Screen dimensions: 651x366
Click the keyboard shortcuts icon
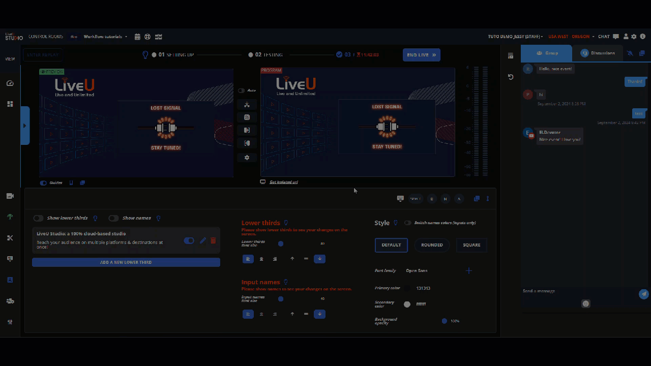pyautogui.click(x=400, y=198)
